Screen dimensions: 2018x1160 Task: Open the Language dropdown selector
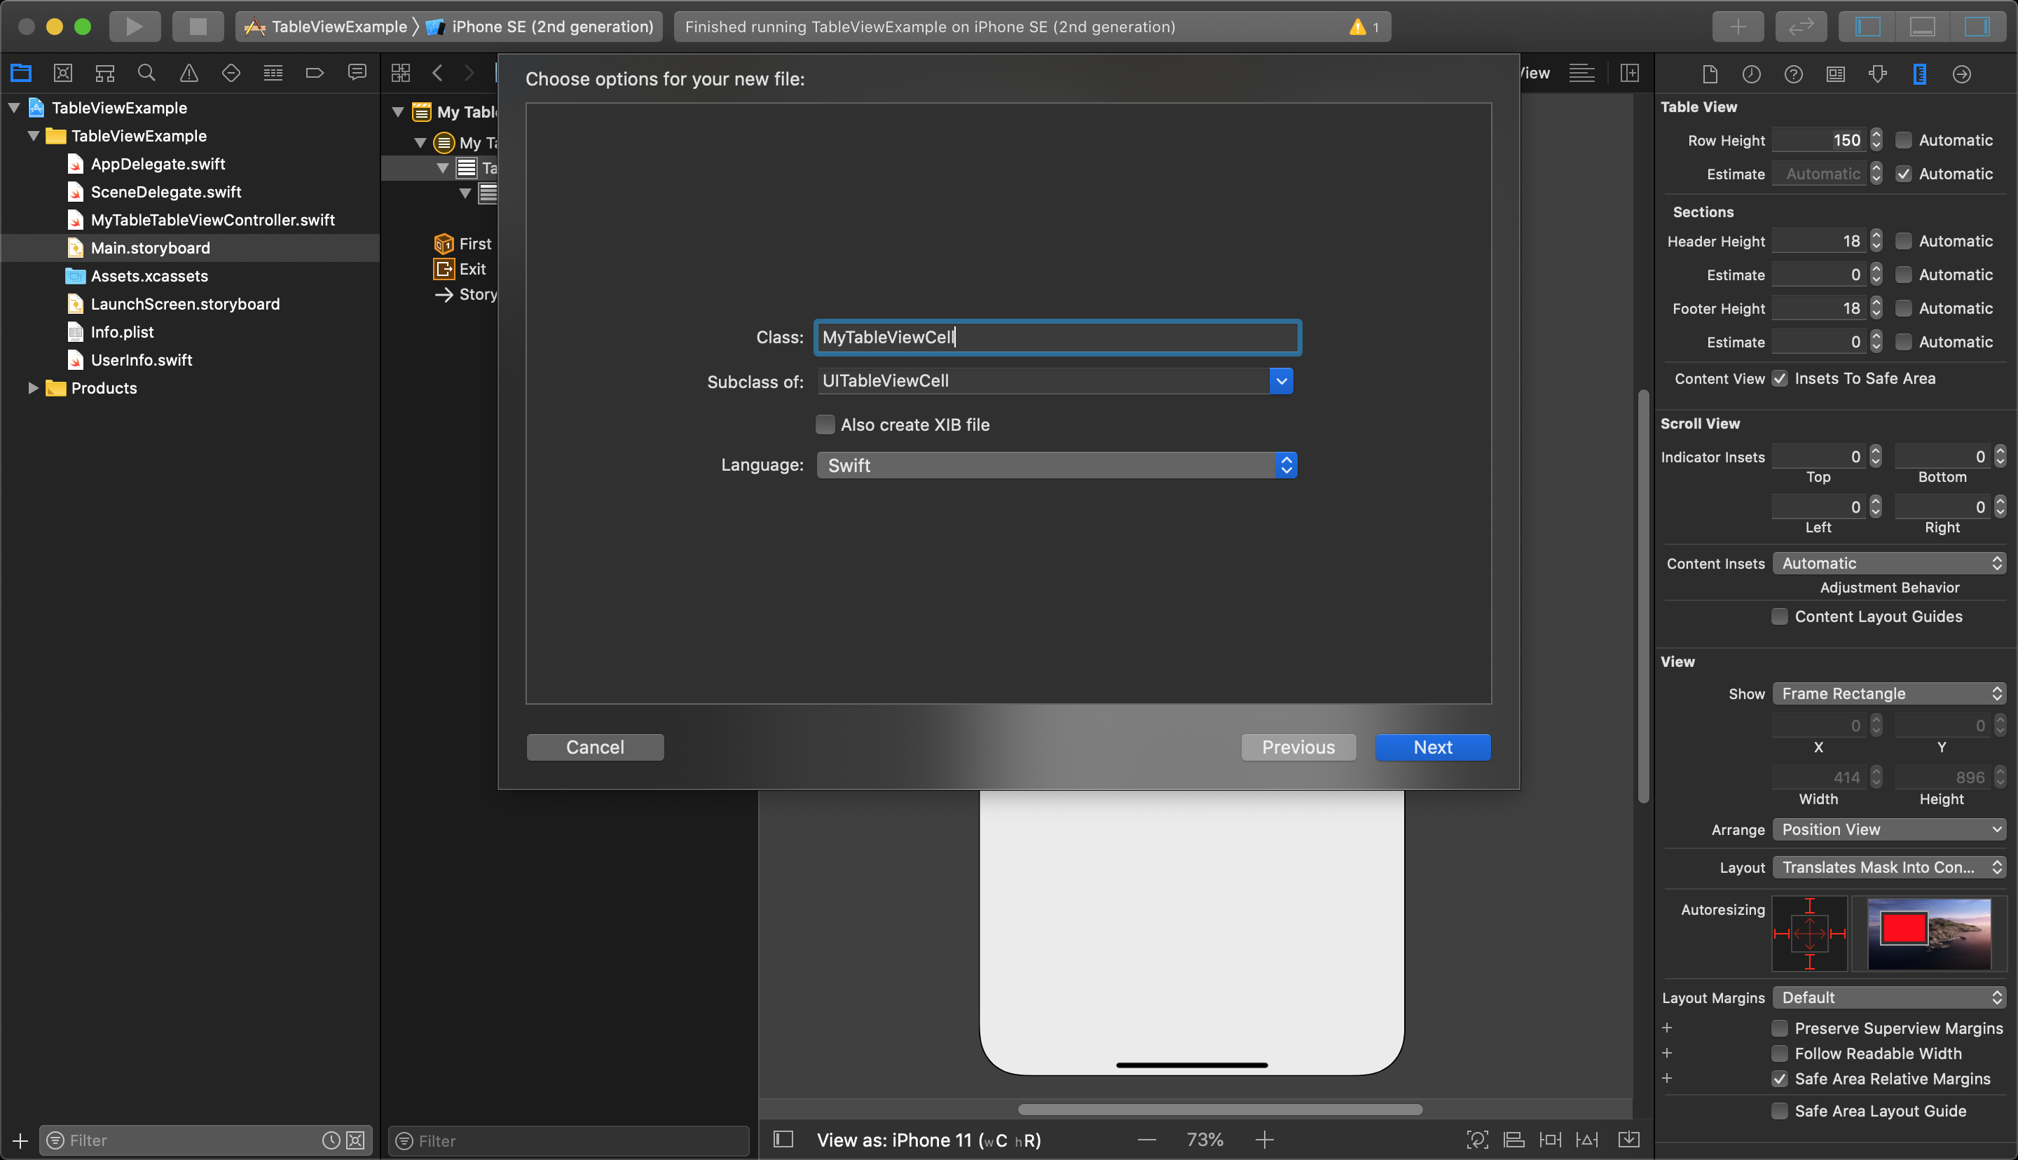click(x=1284, y=464)
